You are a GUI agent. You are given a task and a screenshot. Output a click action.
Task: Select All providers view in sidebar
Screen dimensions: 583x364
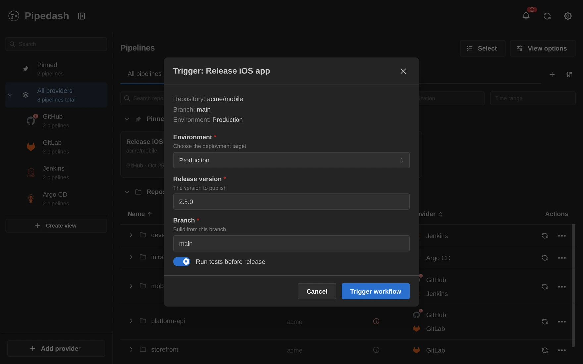pos(56,95)
